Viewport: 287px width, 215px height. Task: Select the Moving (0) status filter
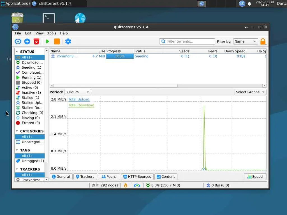(x=29, y=118)
